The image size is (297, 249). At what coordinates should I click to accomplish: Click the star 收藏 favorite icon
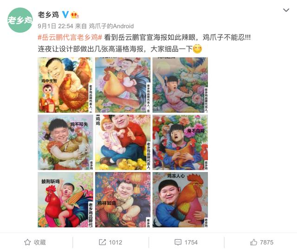(x=27, y=242)
